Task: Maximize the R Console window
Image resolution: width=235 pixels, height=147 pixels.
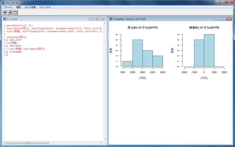Action: [97, 19]
